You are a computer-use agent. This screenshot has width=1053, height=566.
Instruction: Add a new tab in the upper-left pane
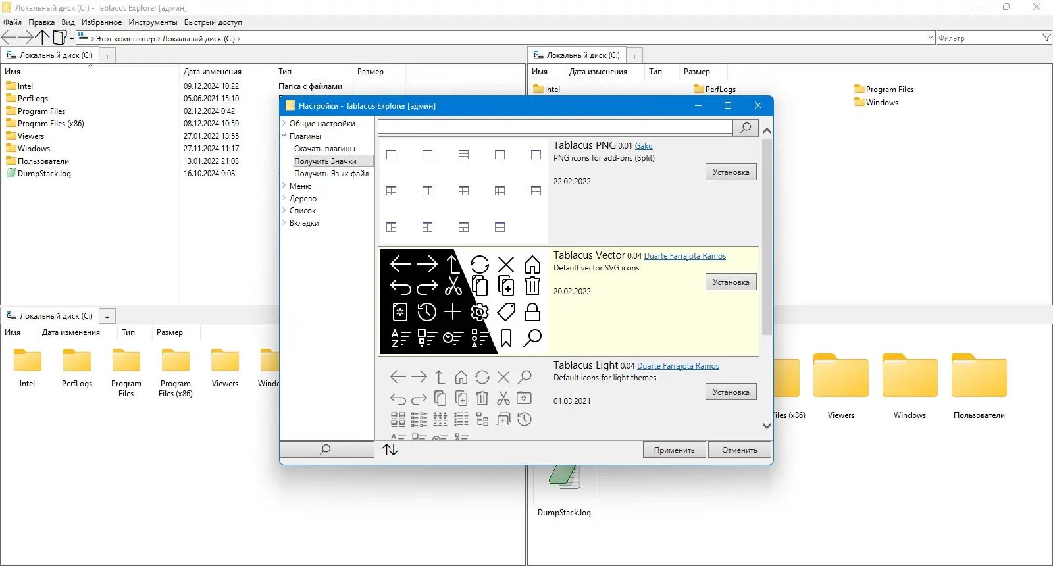(x=107, y=56)
